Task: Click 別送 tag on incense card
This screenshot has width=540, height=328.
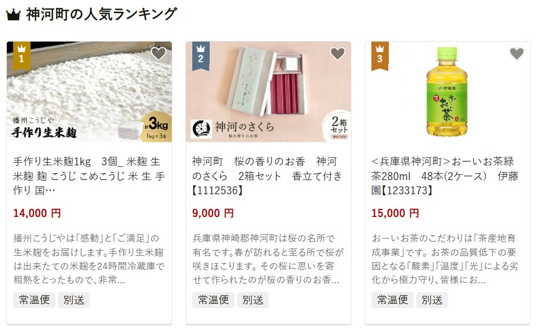Action: click(x=253, y=300)
